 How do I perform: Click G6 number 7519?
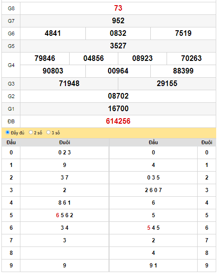[183, 33]
